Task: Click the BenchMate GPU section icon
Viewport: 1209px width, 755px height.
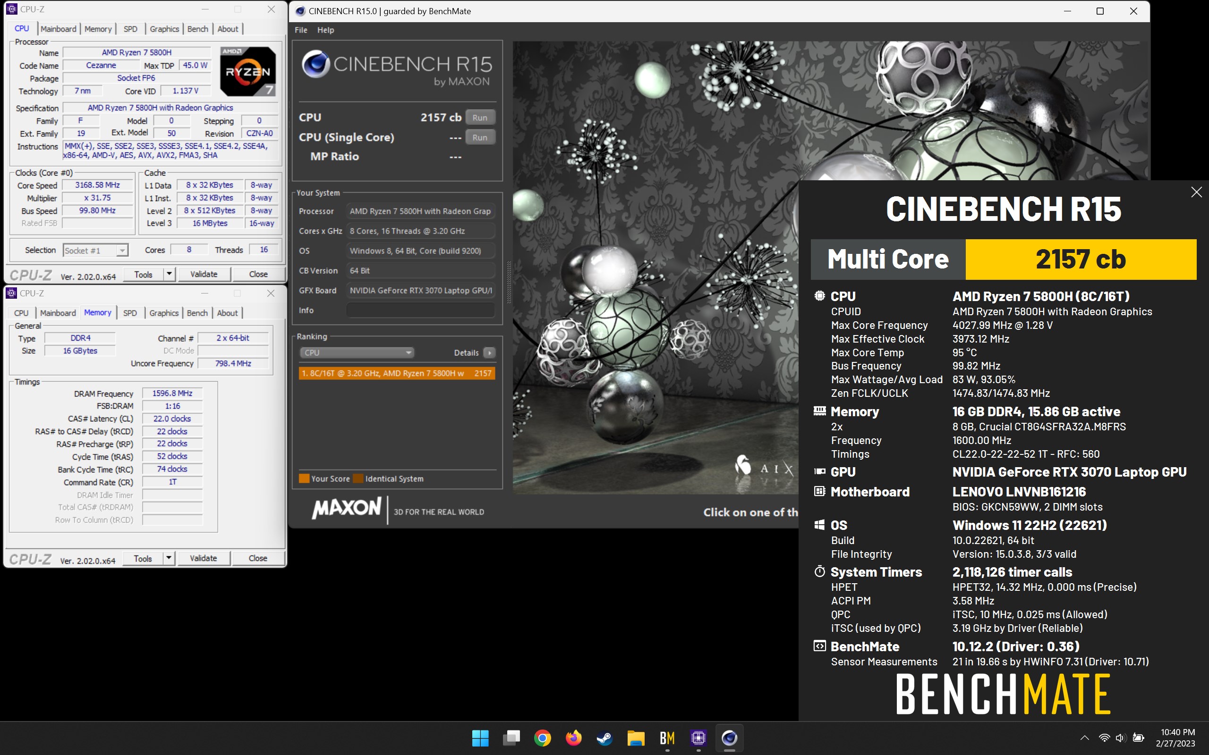Action: click(819, 471)
